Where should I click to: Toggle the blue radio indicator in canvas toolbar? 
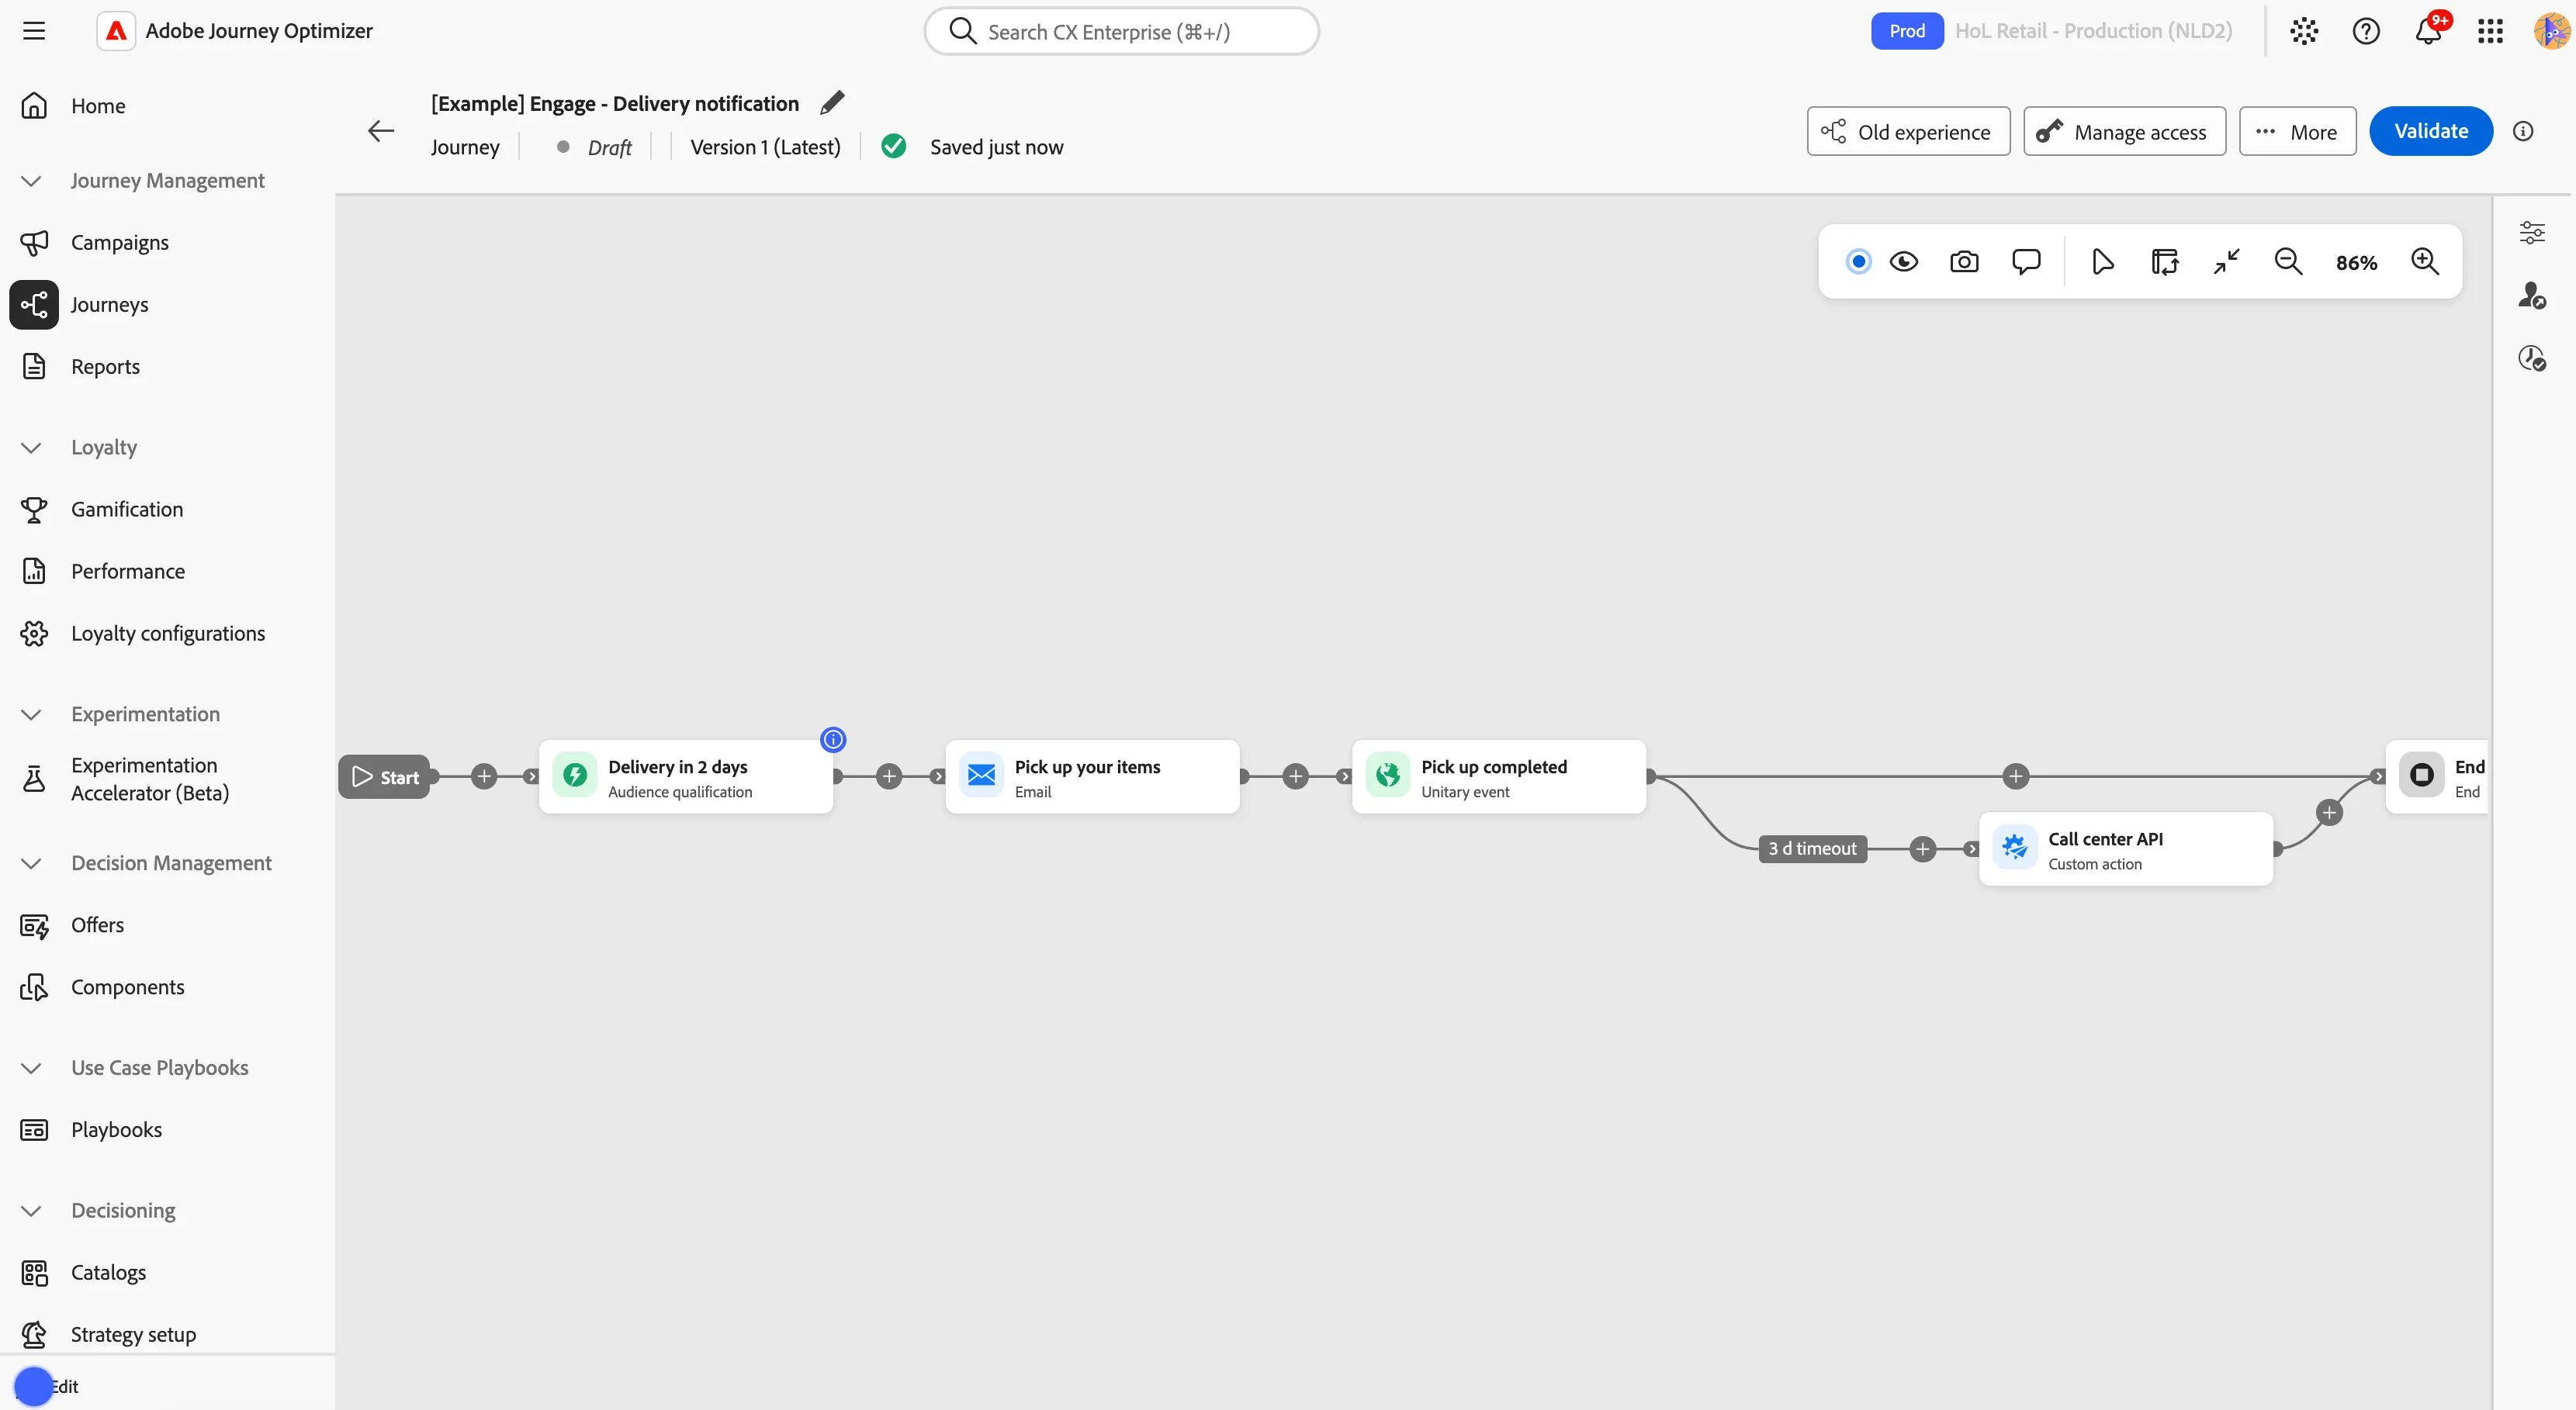pos(1858,262)
